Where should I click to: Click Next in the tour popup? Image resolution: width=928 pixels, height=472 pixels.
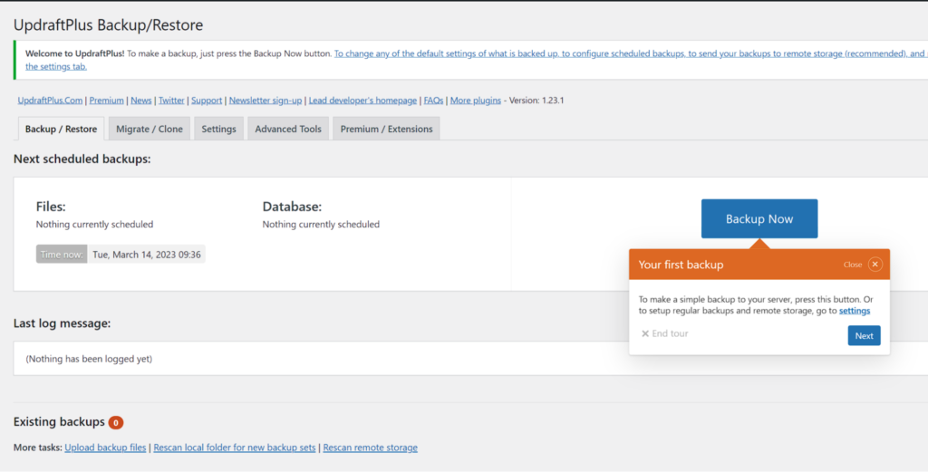tap(864, 335)
